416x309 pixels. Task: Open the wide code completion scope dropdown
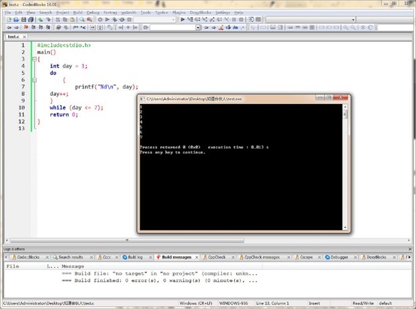311,19
